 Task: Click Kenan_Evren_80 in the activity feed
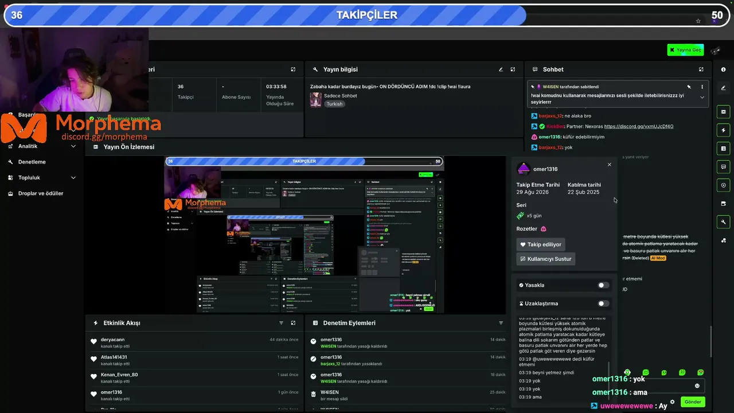click(x=119, y=375)
